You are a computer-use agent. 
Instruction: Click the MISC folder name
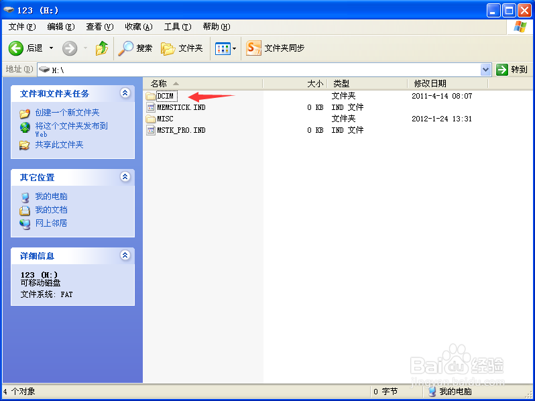[165, 119]
